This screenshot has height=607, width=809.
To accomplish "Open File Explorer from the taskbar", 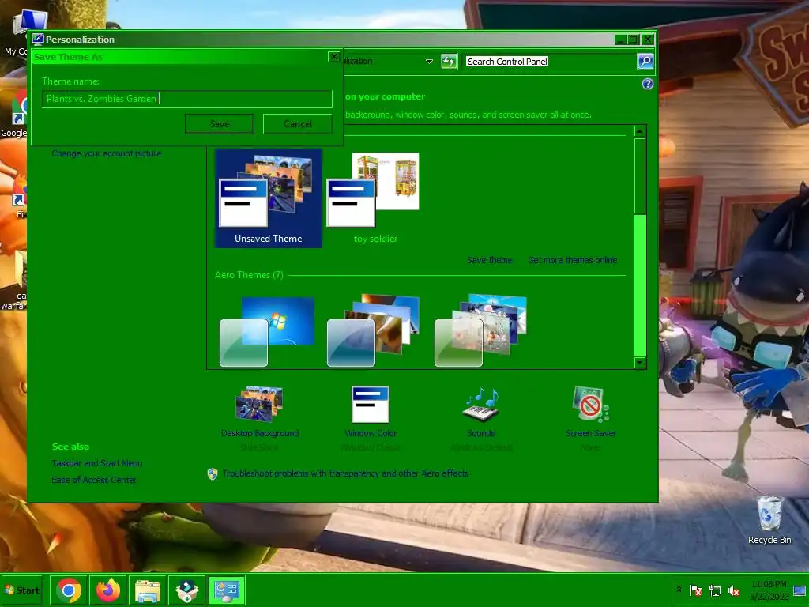I will point(148,590).
